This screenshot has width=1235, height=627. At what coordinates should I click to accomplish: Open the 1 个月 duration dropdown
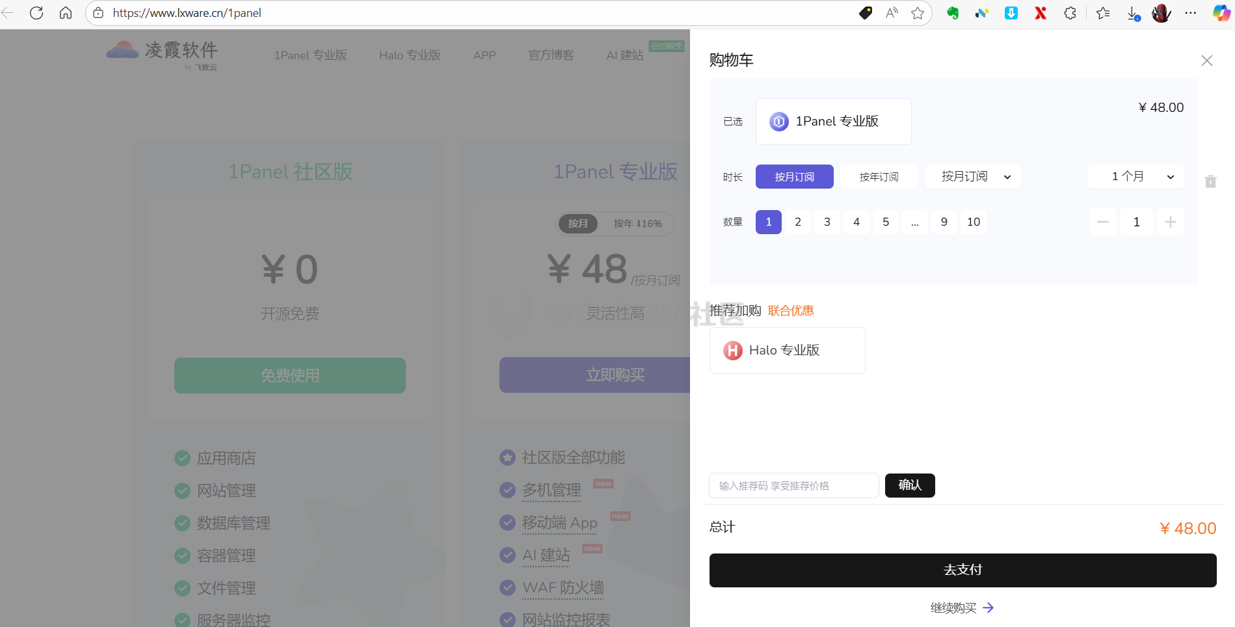click(x=1136, y=176)
